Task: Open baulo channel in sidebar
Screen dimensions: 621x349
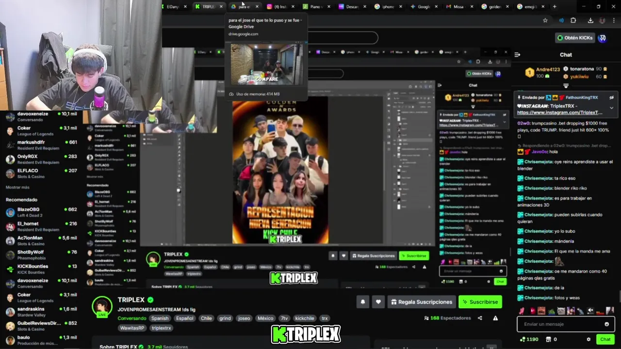Action: tap(41, 340)
